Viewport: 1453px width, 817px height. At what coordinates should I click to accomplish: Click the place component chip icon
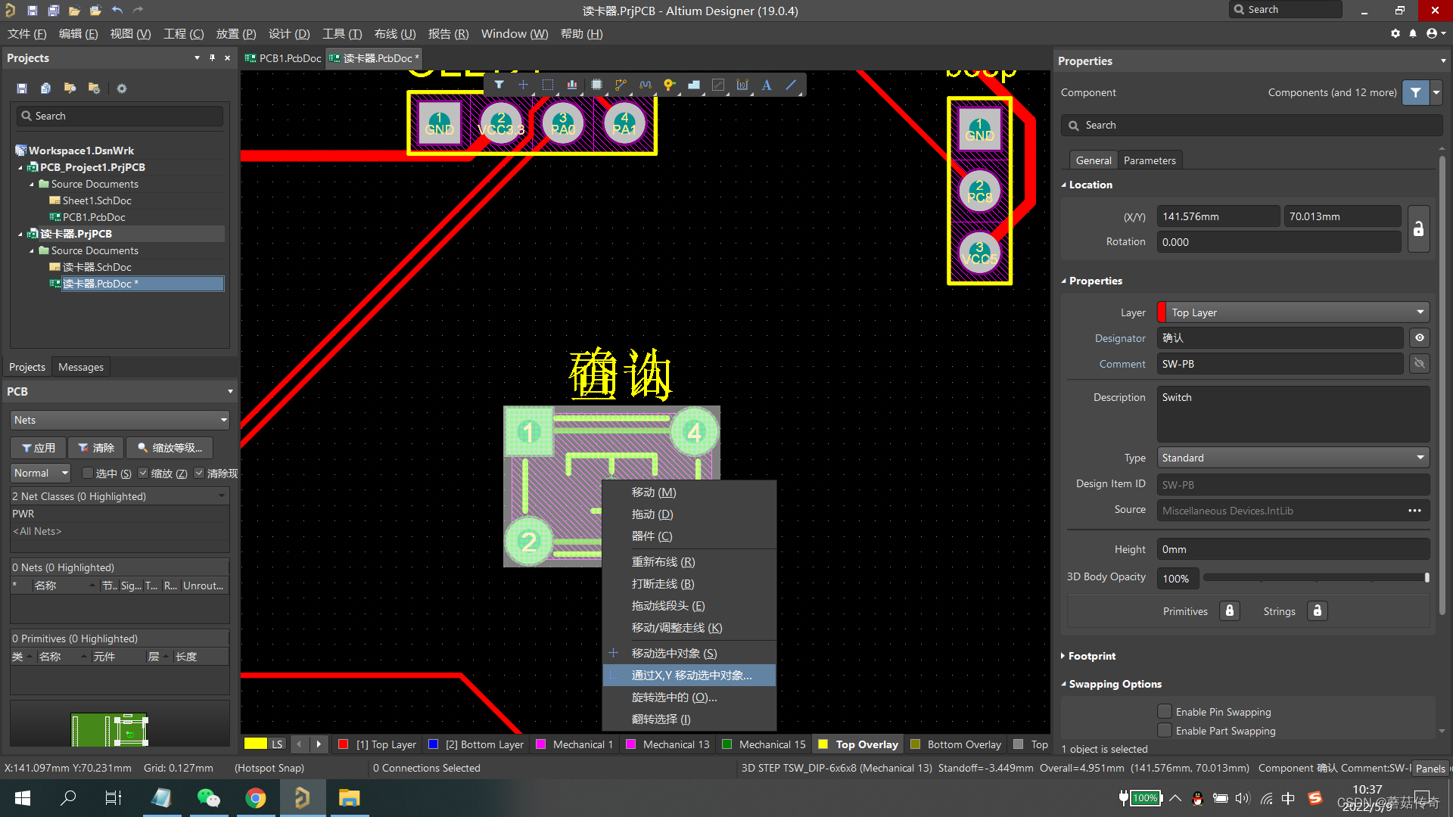tap(596, 85)
